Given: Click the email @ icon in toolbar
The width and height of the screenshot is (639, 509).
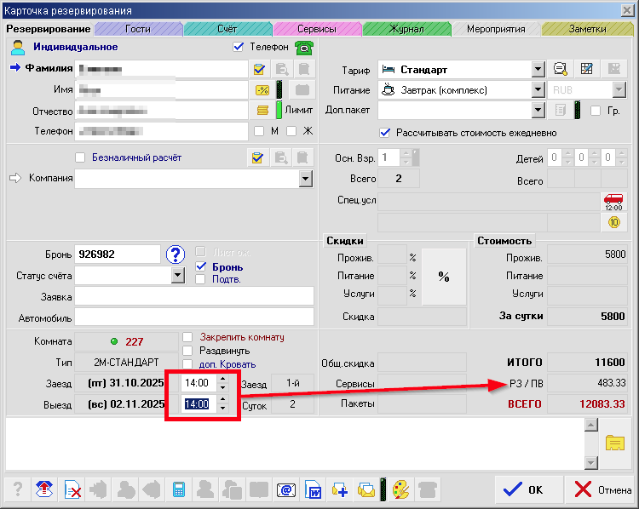Looking at the screenshot, I should pyautogui.click(x=285, y=489).
